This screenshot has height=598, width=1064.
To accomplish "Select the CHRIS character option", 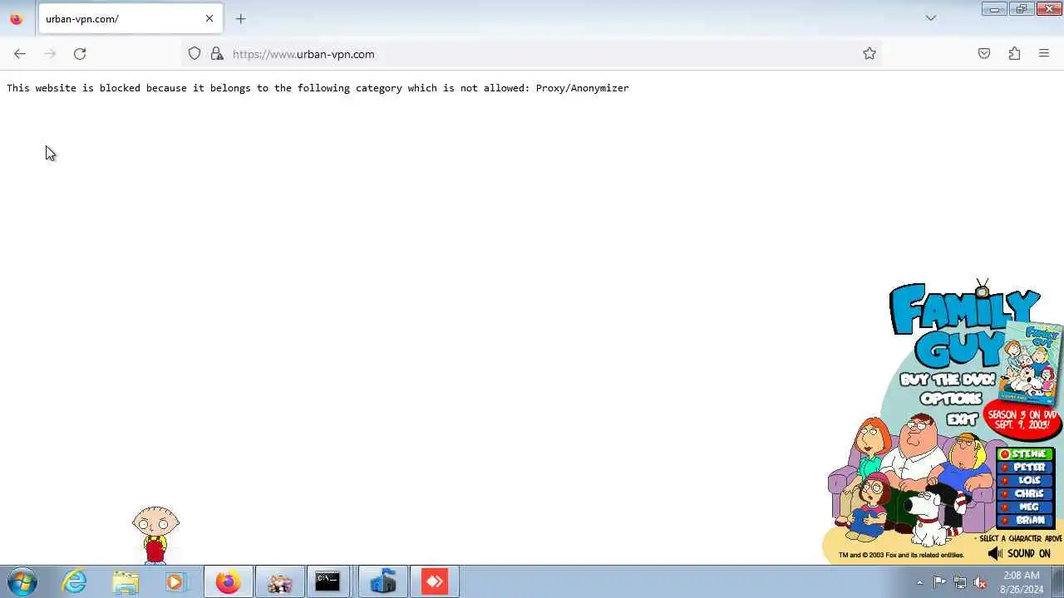I will click(x=1026, y=493).
